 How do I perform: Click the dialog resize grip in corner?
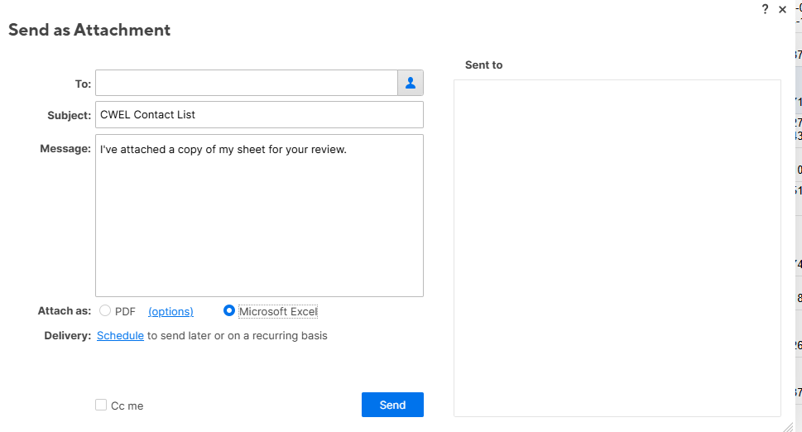pos(787,425)
